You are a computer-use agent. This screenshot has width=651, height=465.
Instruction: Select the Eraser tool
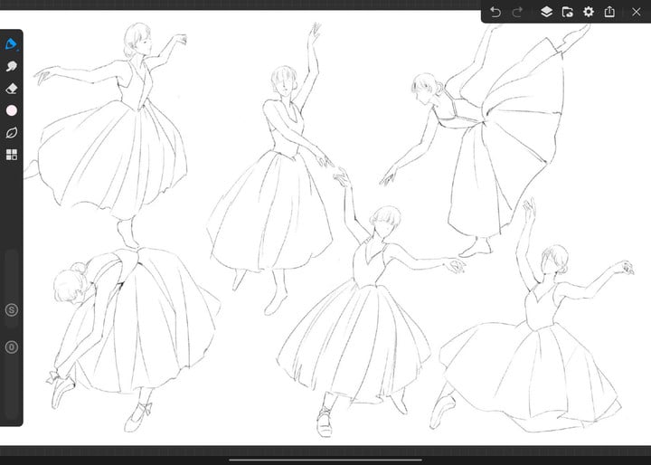point(11,89)
